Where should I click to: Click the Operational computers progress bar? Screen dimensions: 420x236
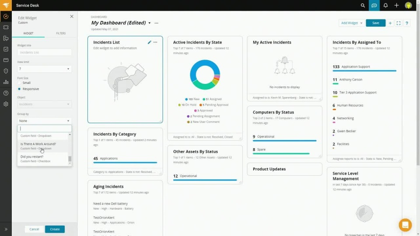284,141
